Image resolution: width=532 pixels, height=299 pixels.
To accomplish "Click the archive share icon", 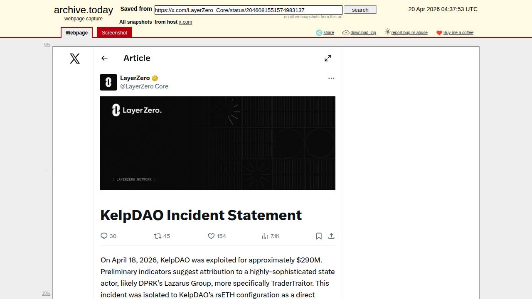I will (x=319, y=33).
